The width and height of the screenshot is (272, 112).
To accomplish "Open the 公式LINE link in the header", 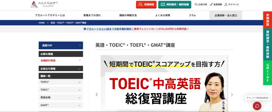I will (201, 4).
